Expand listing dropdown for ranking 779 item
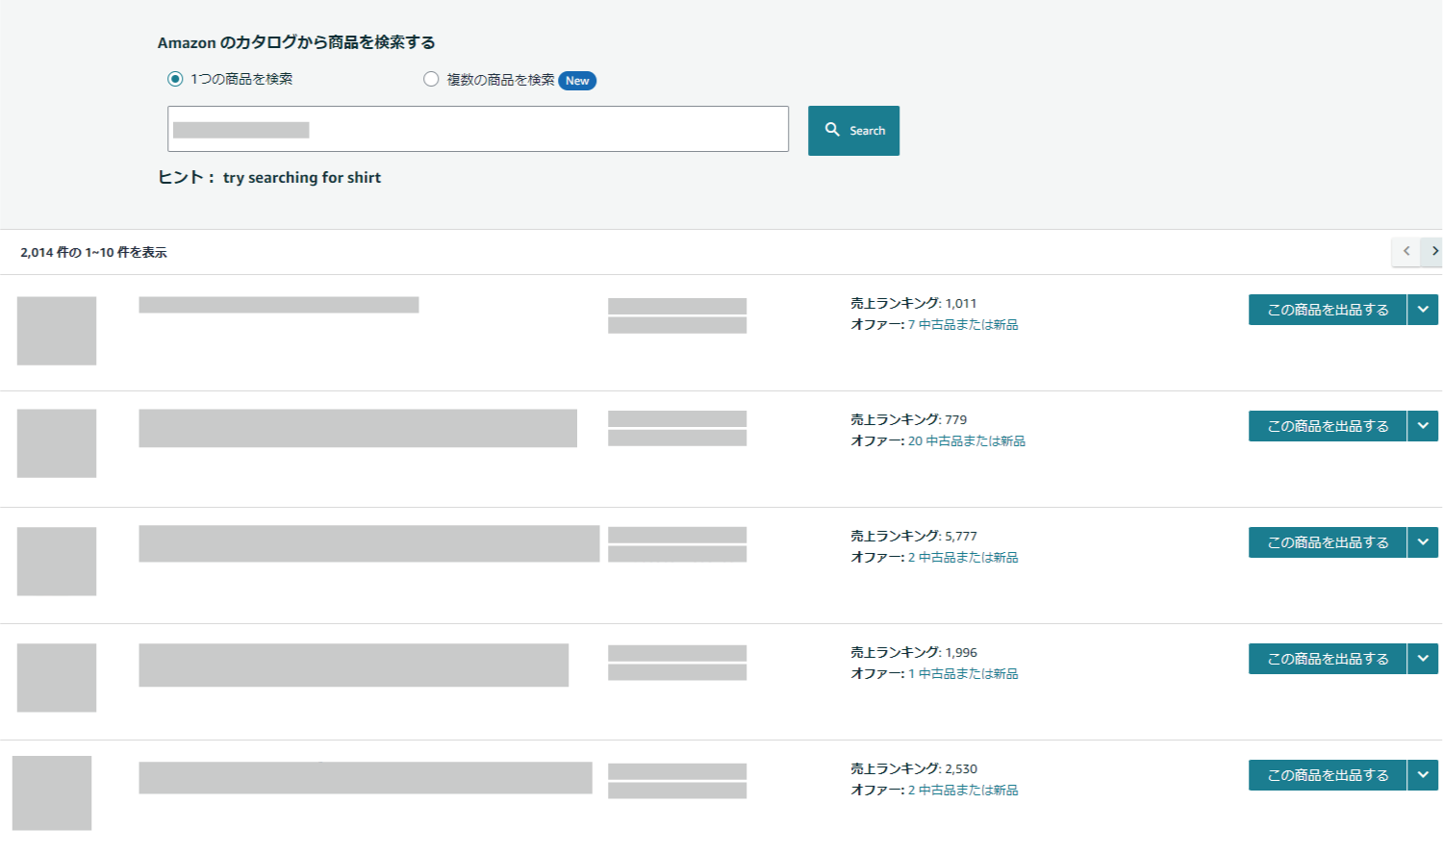The image size is (1443, 854). (1423, 426)
